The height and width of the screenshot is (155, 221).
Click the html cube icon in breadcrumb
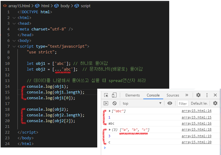tap(37, 6)
